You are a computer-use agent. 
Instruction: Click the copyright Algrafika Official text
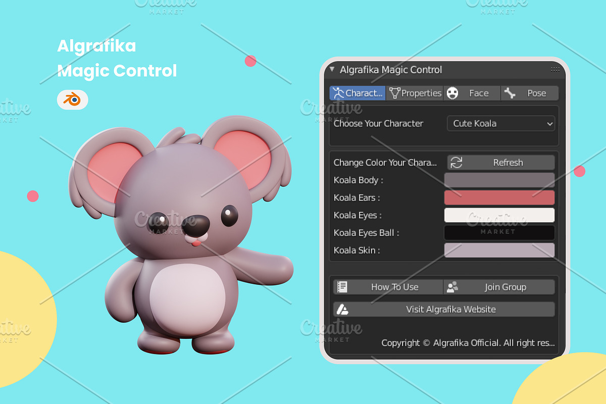tap(468, 343)
